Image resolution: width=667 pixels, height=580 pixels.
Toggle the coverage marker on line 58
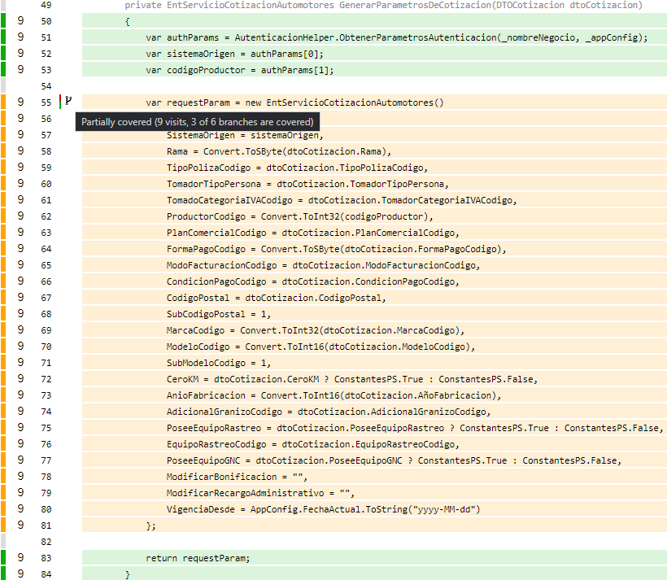click(x=4, y=151)
